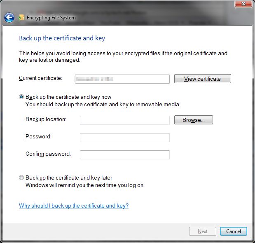Click the 'Windows will remind you' note
The image size is (255, 243).
point(85,185)
